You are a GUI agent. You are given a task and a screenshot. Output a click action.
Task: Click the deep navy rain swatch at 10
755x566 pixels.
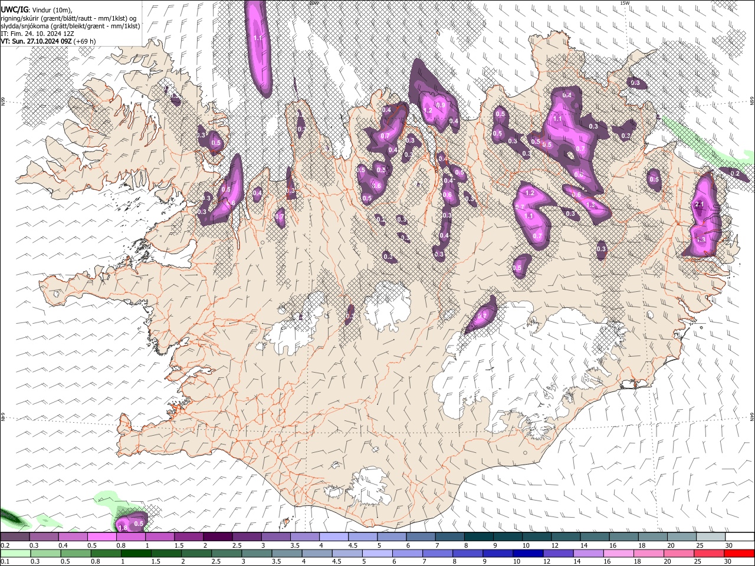point(528,553)
